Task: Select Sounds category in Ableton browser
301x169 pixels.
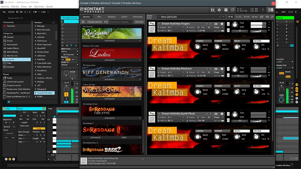Action: [x=10, y=37]
